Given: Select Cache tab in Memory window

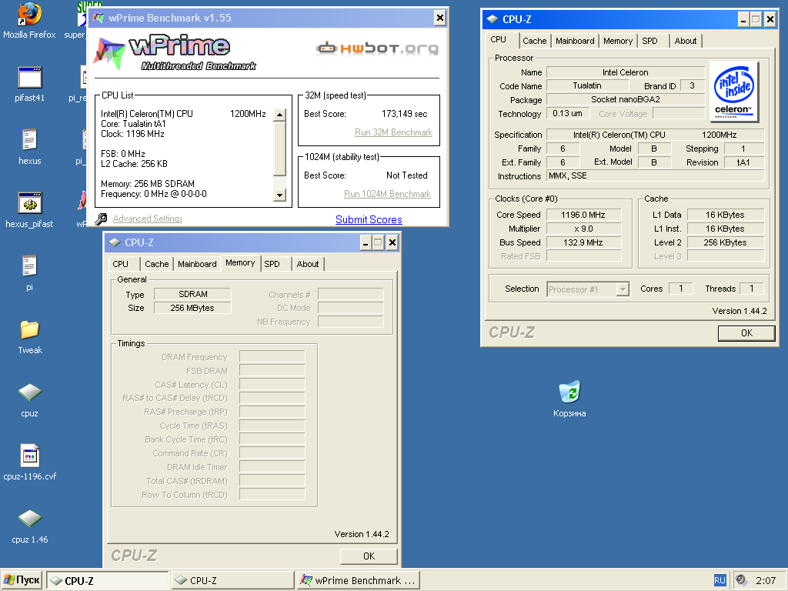Looking at the screenshot, I should click(x=157, y=264).
